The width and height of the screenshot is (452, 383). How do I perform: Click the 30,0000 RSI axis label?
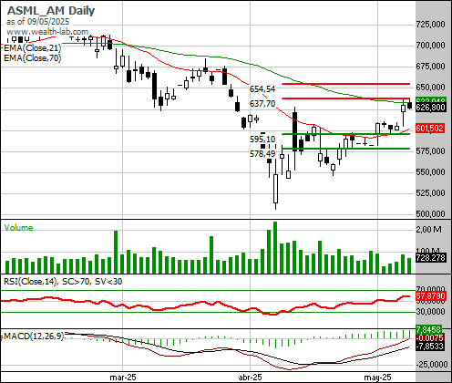(431, 312)
